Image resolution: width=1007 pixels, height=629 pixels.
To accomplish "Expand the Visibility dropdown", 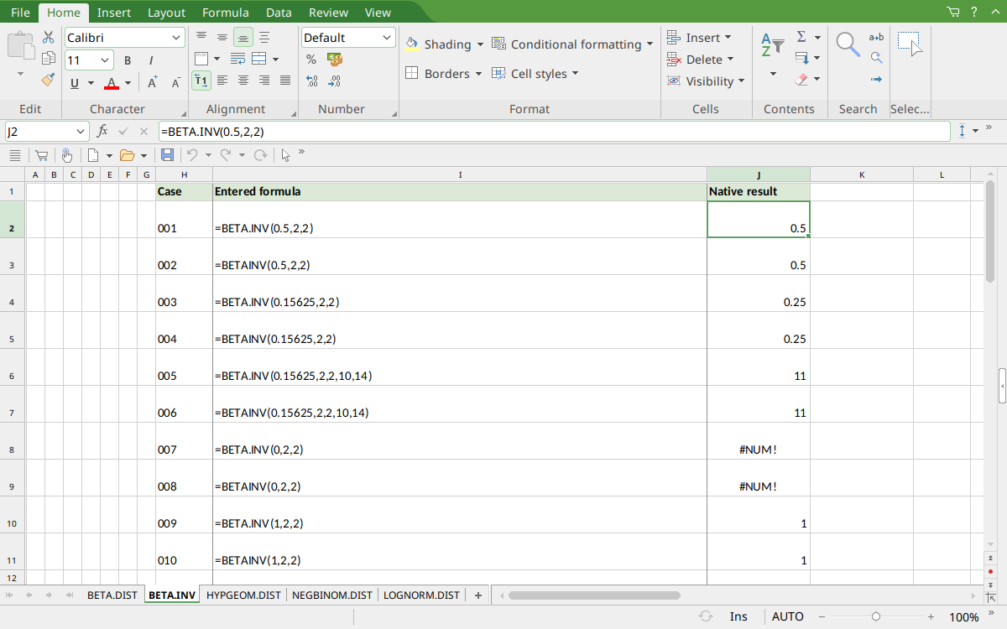I will pyautogui.click(x=741, y=81).
